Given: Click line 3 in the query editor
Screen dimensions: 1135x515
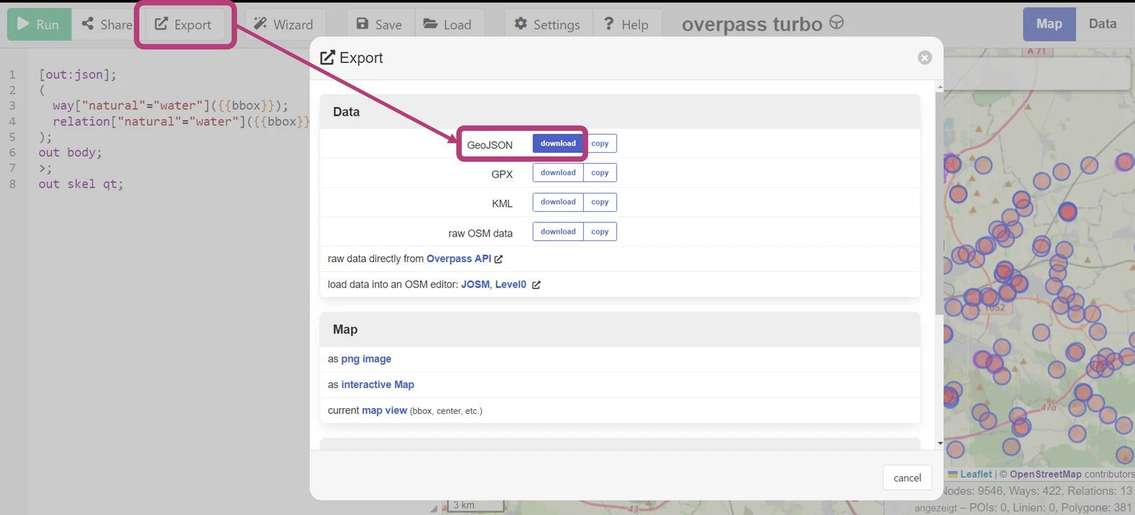Looking at the screenshot, I should coord(170,106).
